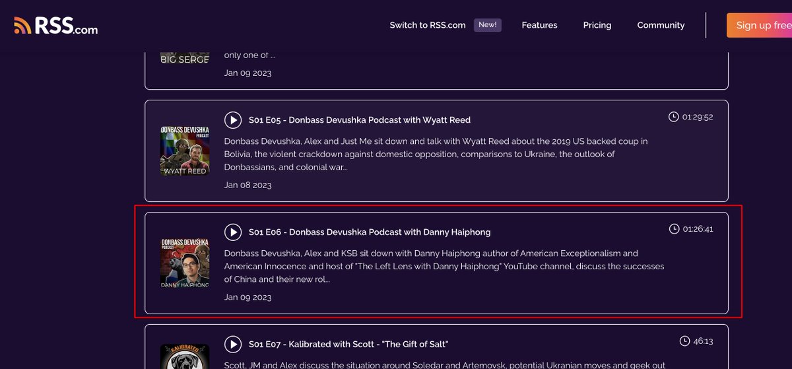Image resolution: width=792 pixels, height=369 pixels.
Task: Click the clock icon beside 01:26:41
Action: tap(674, 229)
